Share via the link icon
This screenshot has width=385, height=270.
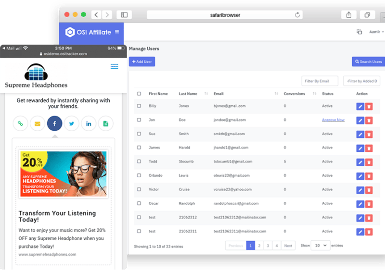20,123
